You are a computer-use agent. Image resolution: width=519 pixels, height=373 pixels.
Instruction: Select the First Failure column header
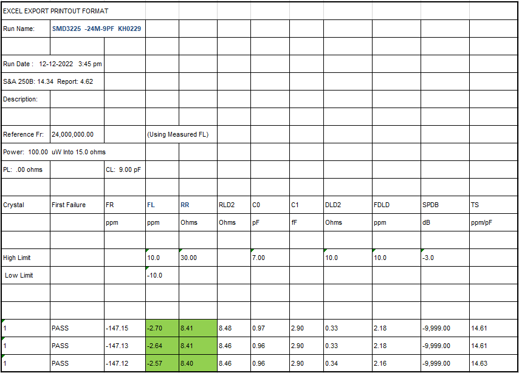(x=69, y=205)
